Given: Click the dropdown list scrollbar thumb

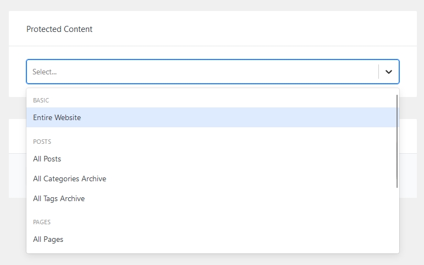Looking at the screenshot, I should coord(397,140).
